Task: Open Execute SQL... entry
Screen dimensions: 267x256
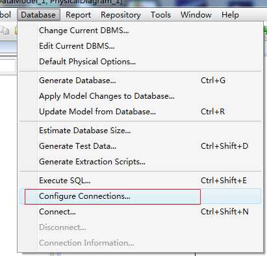Action: click(140, 181)
